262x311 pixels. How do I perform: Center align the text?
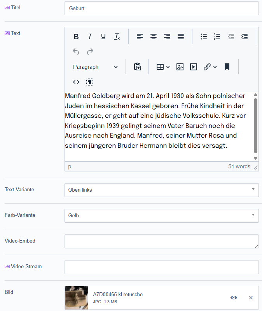pyautogui.click(x=154, y=37)
